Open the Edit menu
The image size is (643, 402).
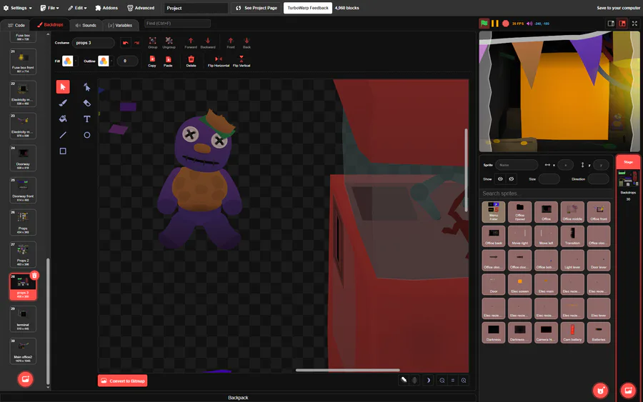77,8
